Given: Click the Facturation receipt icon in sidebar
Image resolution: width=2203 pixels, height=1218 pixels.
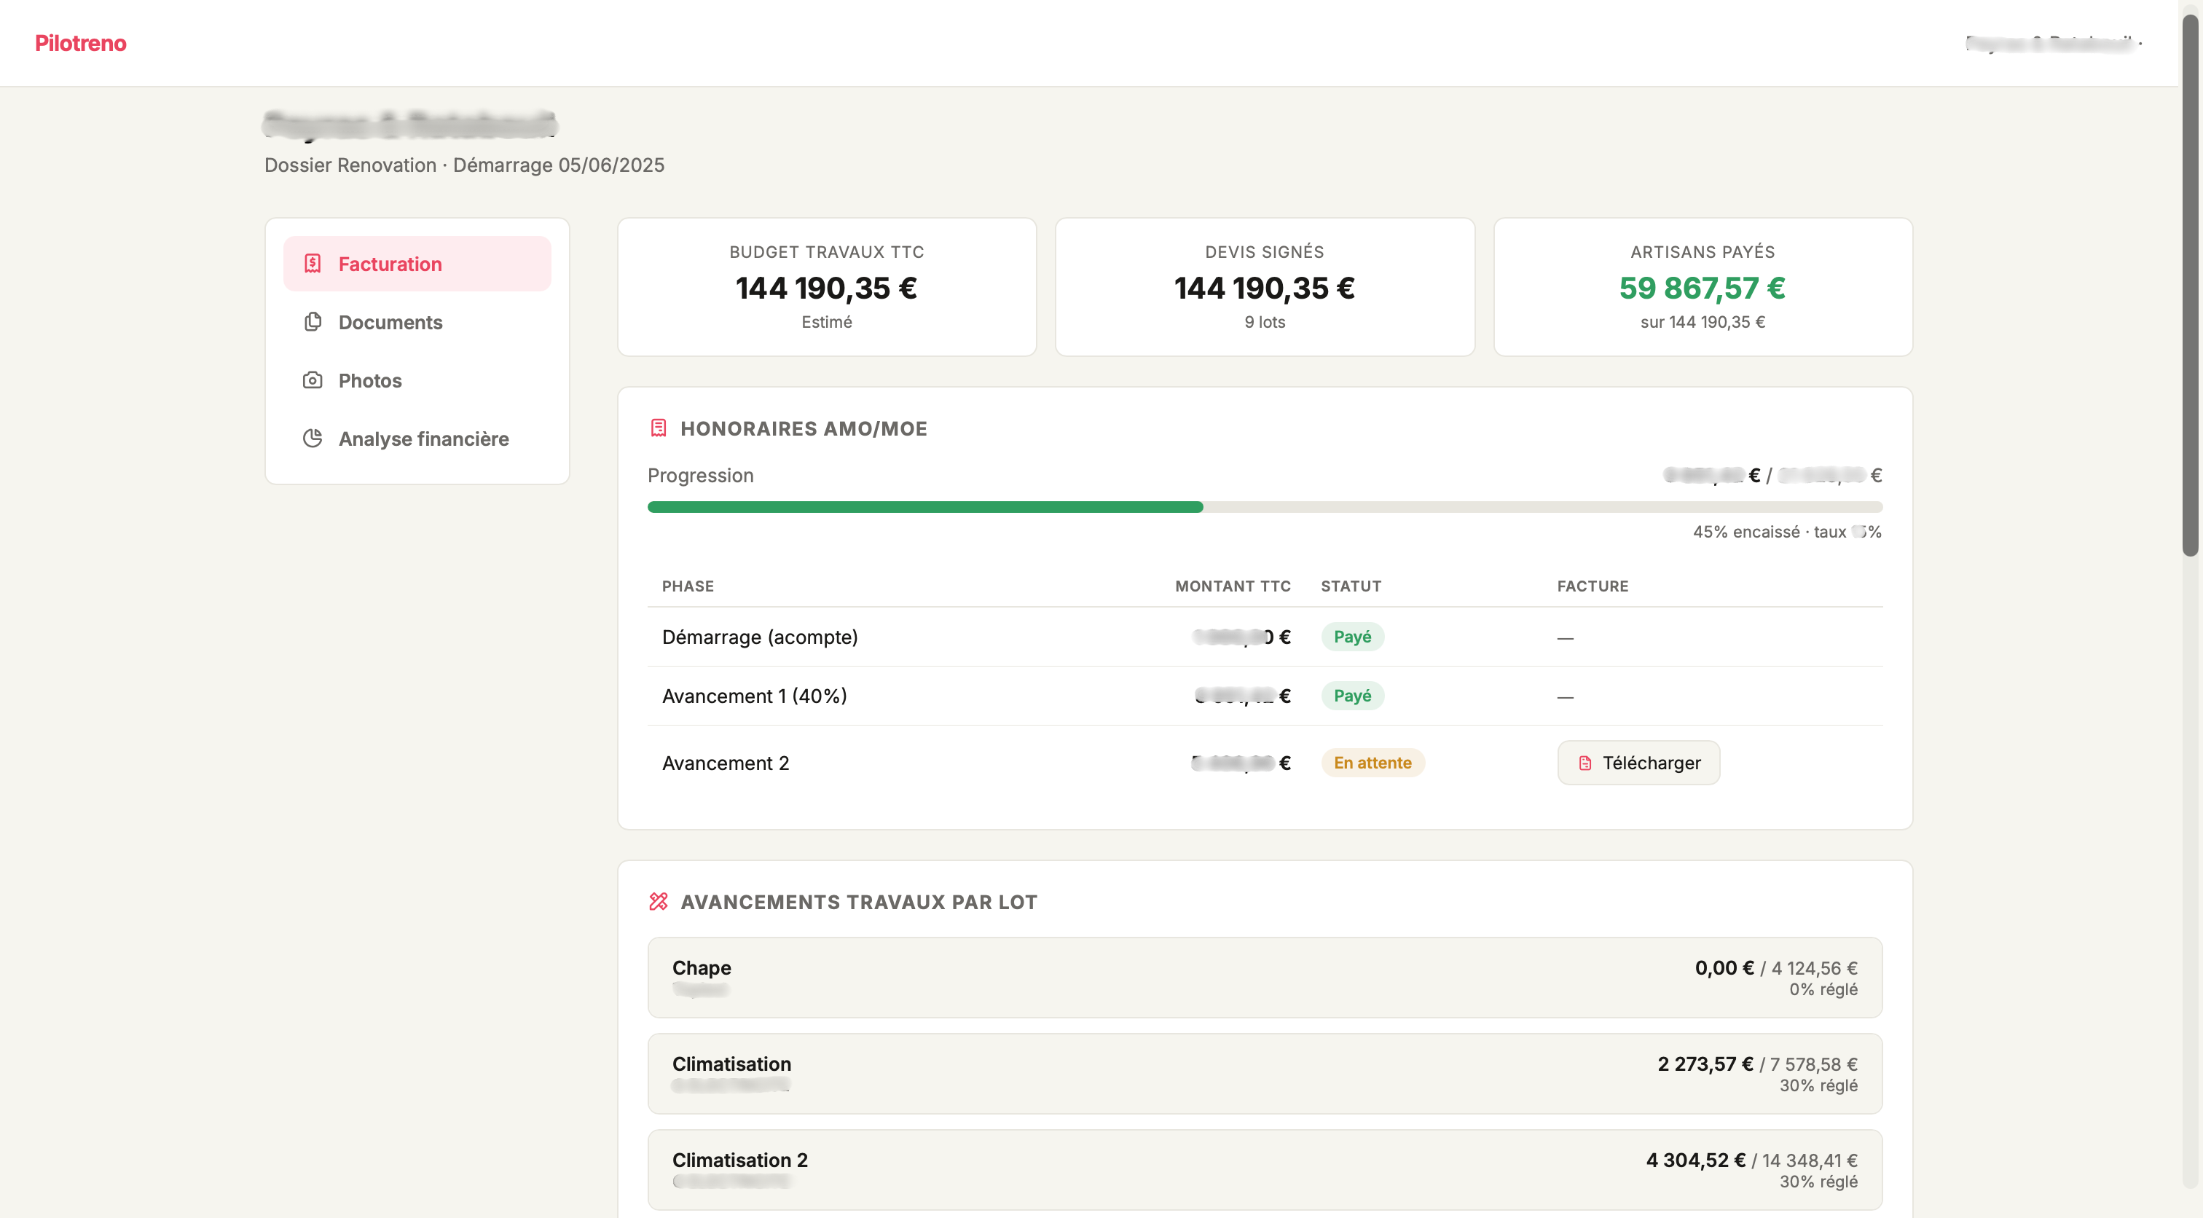Looking at the screenshot, I should [x=312, y=264].
